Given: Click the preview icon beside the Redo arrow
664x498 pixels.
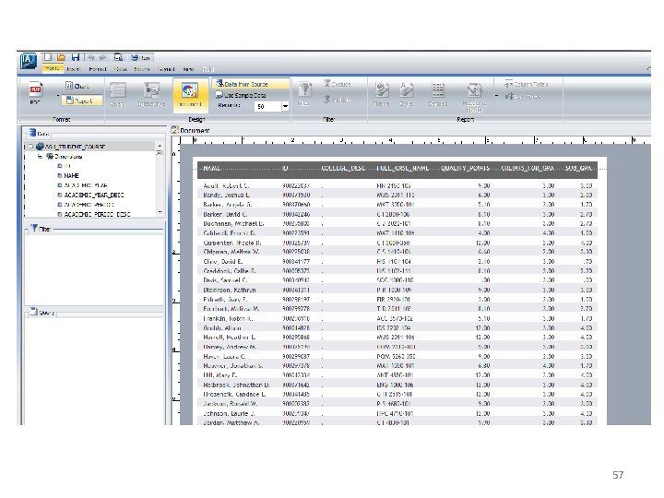Looking at the screenshot, I should 118,57.
